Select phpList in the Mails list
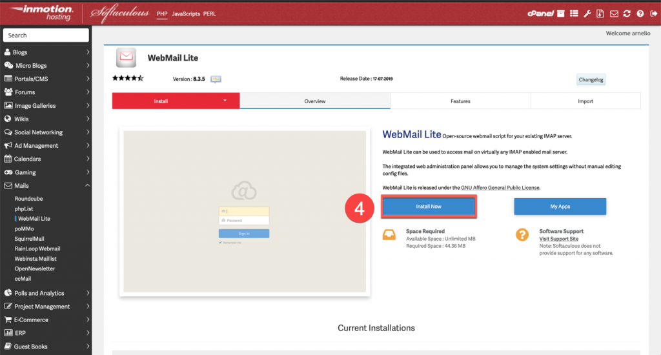The image size is (661, 355). (24, 208)
